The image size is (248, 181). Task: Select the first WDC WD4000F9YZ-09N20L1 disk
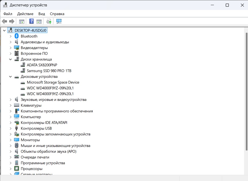50,88
